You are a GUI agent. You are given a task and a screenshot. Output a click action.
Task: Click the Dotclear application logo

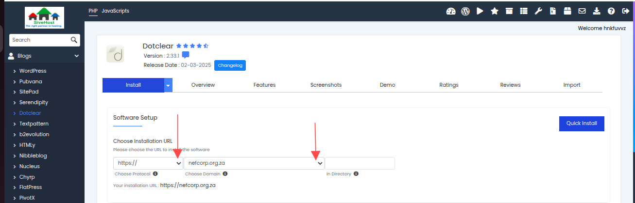[115, 54]
